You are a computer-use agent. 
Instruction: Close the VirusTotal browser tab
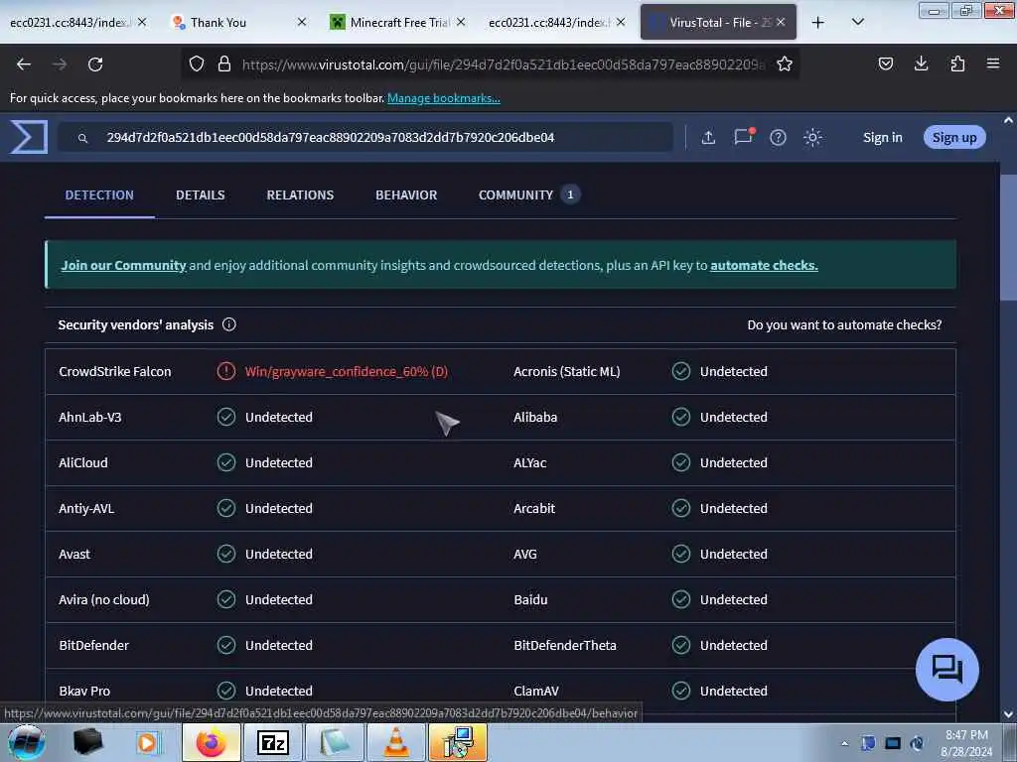(781, 22)
